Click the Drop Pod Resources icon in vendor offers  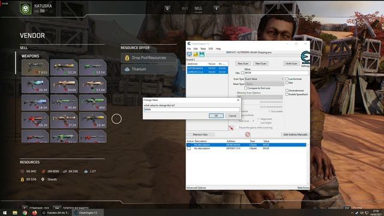click(x=127, y=58)
